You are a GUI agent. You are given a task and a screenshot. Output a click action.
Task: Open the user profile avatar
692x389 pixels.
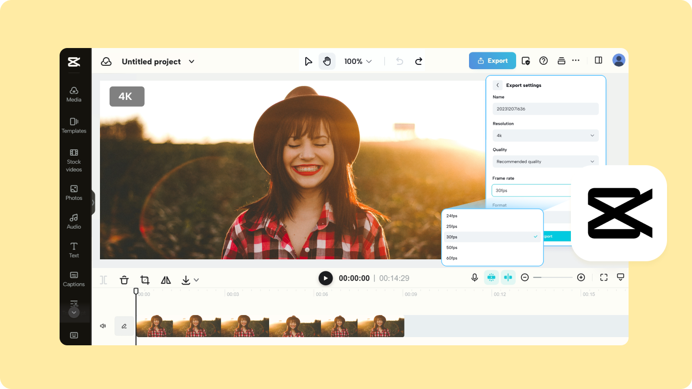(x=618, y=60)
